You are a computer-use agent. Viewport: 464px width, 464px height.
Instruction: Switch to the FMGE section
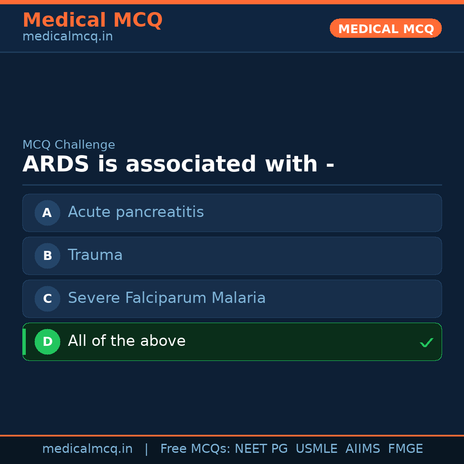click(405, 449)
